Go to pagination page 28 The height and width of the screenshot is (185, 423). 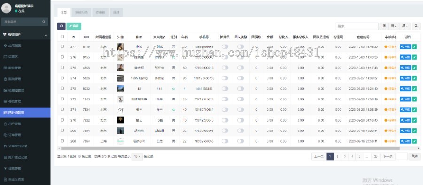tap(376, 156)
